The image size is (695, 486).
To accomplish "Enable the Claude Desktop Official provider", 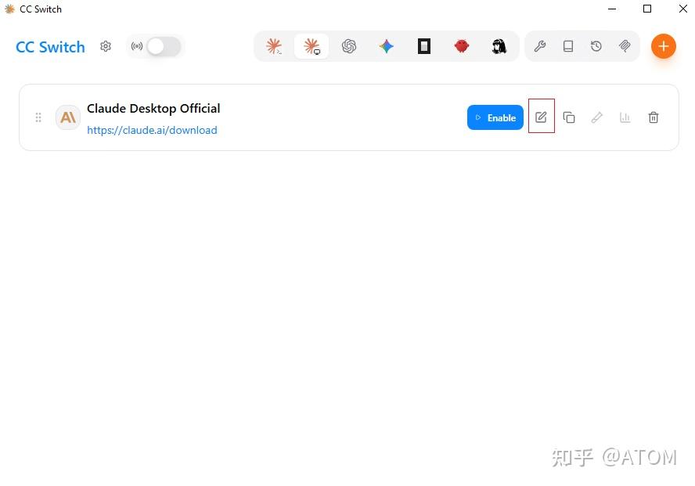I will pyautogui.click(x=495, y=117).
